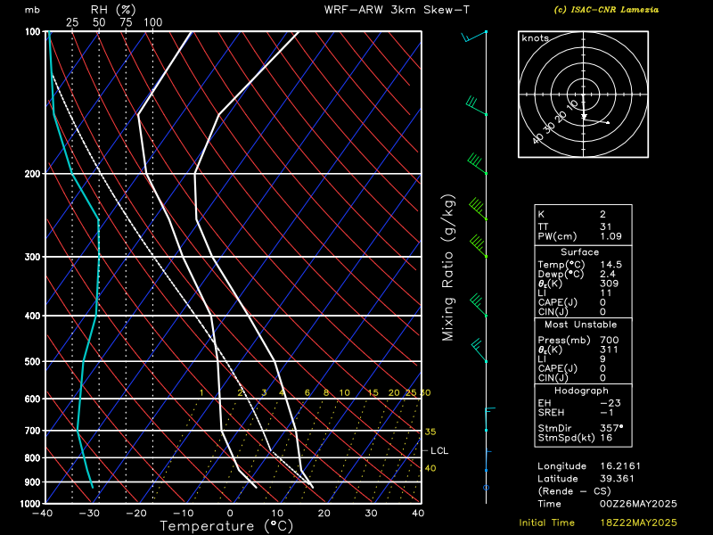
Task: Select the 'EH' value -23
Action: coord(611,403)
